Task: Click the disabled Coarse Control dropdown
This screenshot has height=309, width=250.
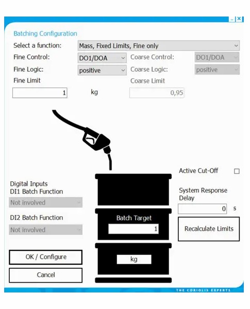Action: 217,57
